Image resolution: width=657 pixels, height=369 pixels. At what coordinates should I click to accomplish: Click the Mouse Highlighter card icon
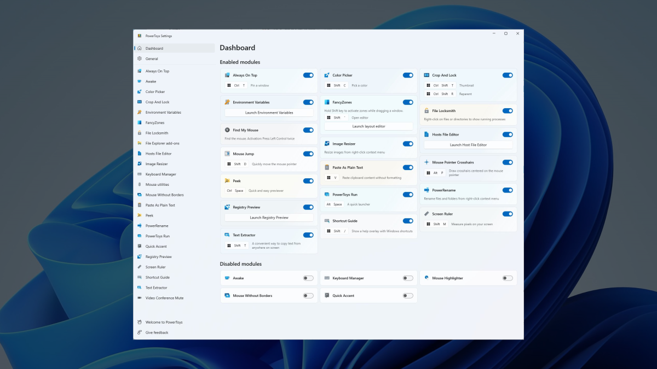pyautogui.click(x=427, y=278)
